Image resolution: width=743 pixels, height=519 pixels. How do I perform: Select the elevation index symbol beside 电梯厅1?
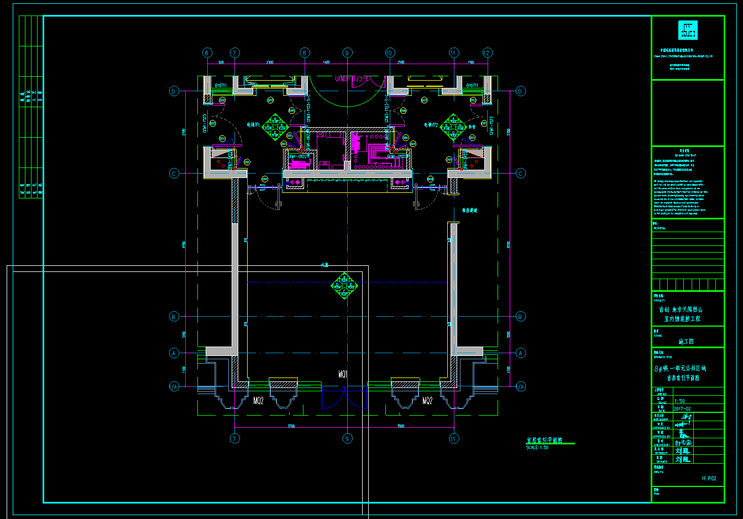(x=275, y=128)
